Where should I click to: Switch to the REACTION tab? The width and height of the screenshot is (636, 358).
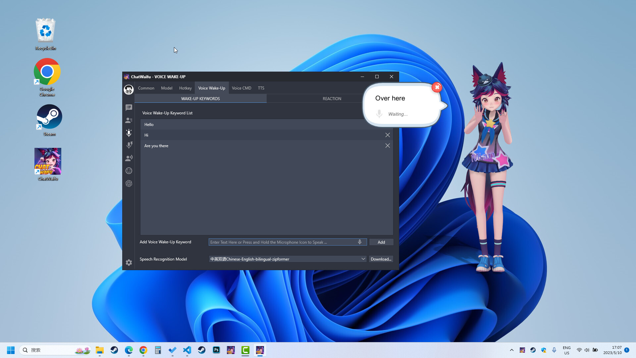point(332,98)
